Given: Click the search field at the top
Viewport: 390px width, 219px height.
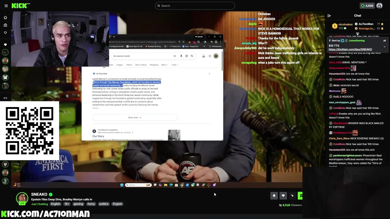Looking at the screenshot, I should point(195,6).
